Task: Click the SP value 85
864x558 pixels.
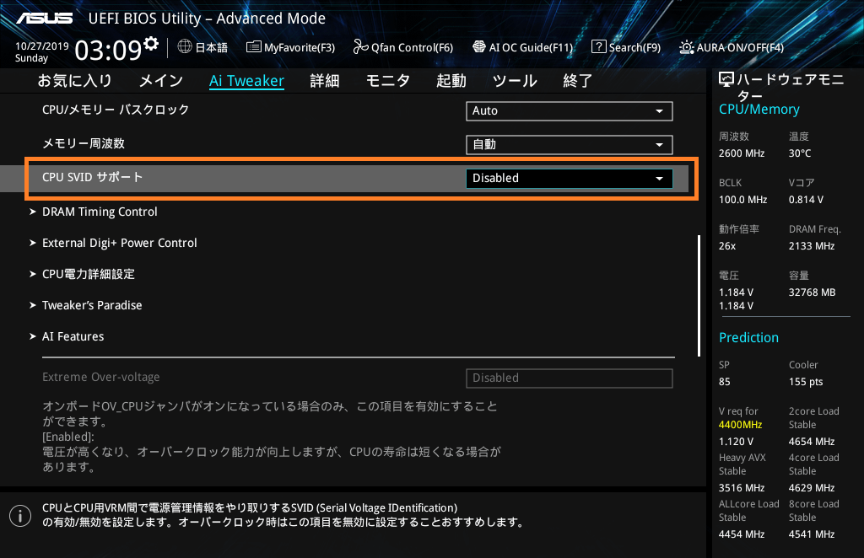Action: pos(724,382)
